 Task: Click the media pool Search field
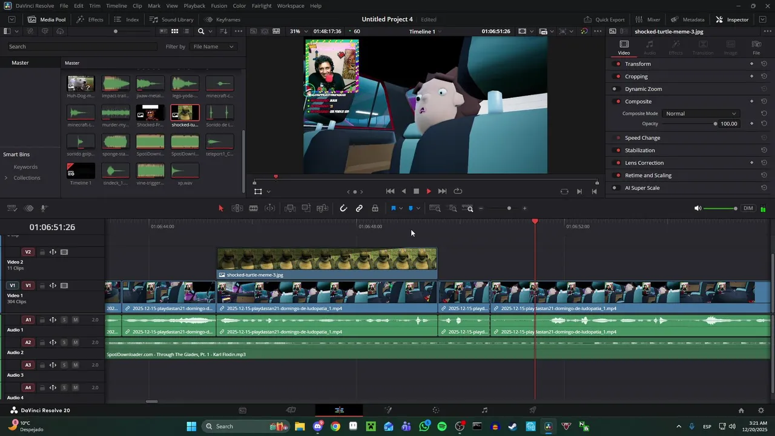[x=82, y=47]
